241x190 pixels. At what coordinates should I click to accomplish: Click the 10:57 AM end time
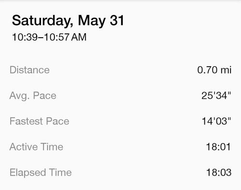pos(66,37)
